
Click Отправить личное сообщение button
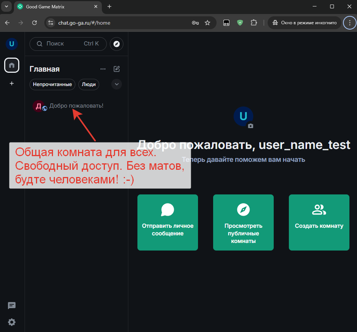pos(168,222)
